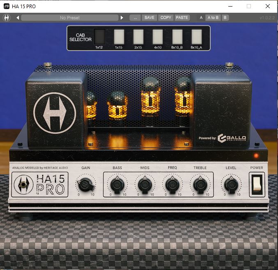
Task: Click the red power indicator LED
Action: click(256, 156)
